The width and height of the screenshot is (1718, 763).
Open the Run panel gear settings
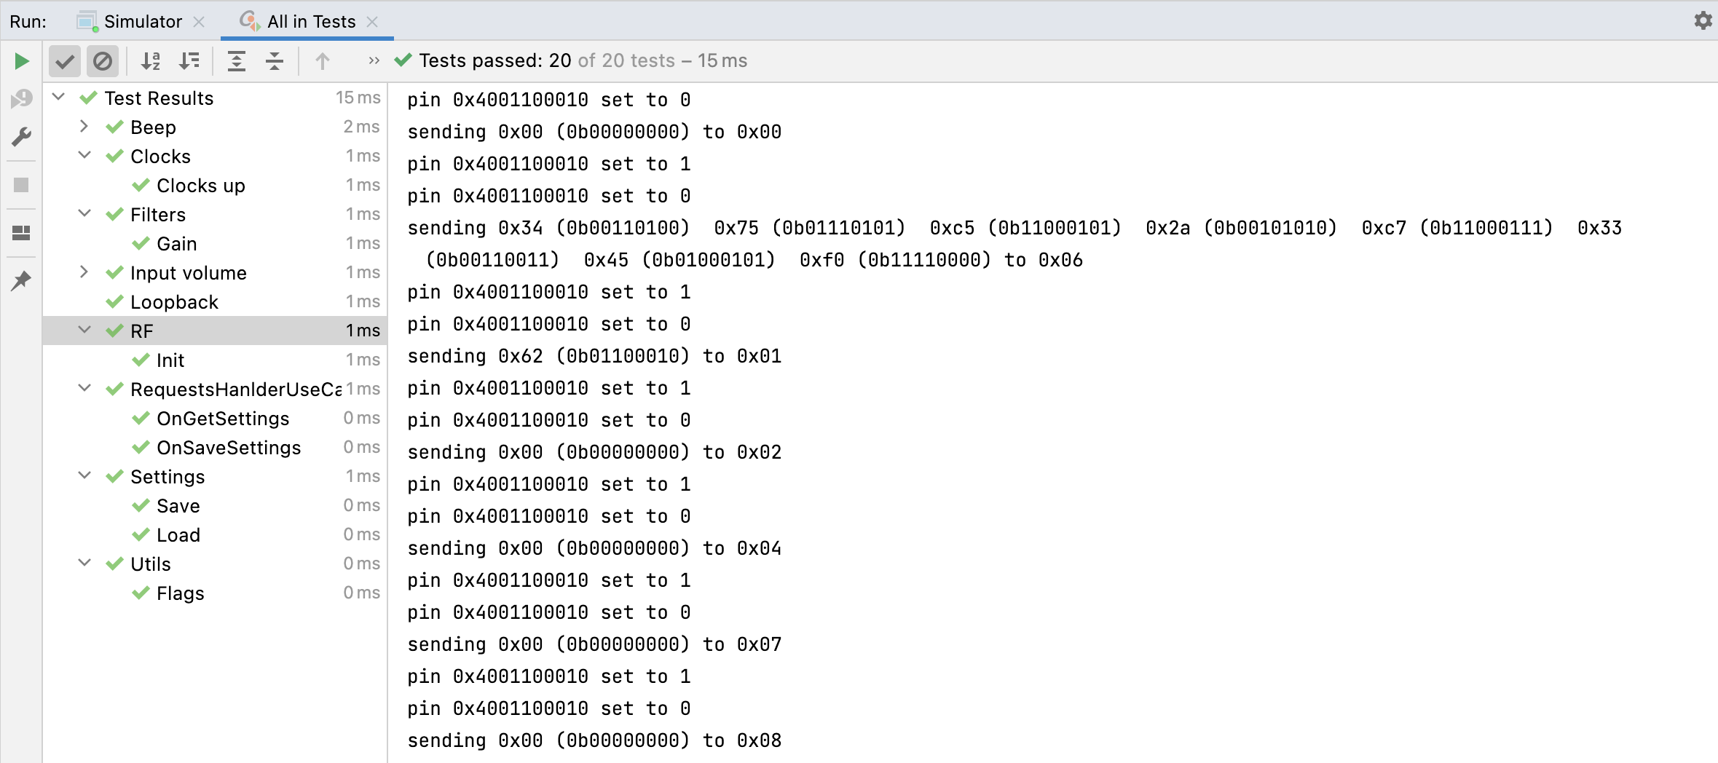(x=1703, y=20)
